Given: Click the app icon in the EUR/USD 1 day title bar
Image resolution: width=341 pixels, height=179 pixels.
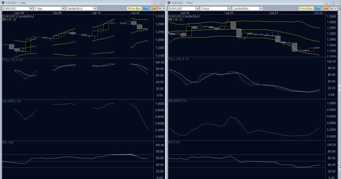Looking at the screenshot, I should (3, 3).
